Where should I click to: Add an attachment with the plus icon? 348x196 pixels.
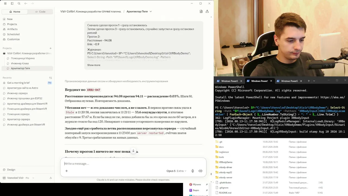coord(66,171)
